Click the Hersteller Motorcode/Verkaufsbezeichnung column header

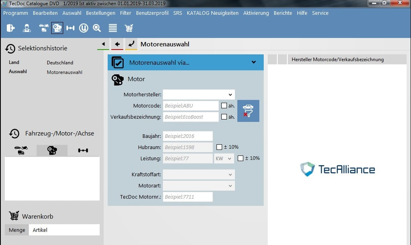click(347, 60)
